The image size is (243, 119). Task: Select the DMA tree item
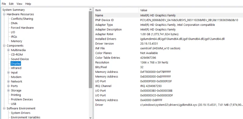pos(14,23)
